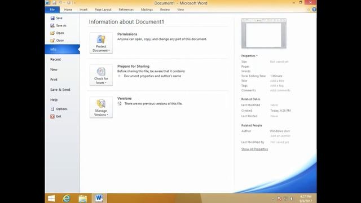
Task: Close the document using Close entry
Action: pyautogui.click(x=57, y=40)
